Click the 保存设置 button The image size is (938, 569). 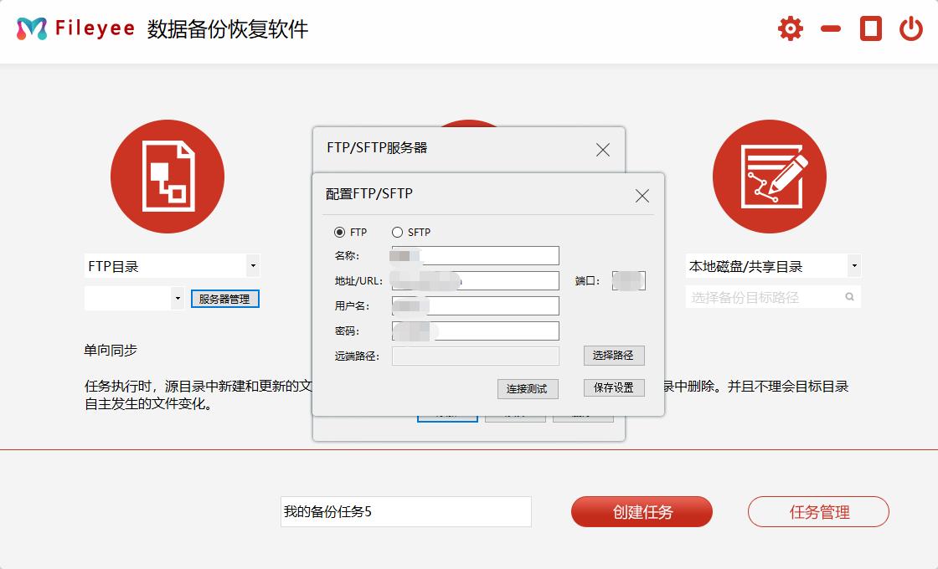coord(612,387)
